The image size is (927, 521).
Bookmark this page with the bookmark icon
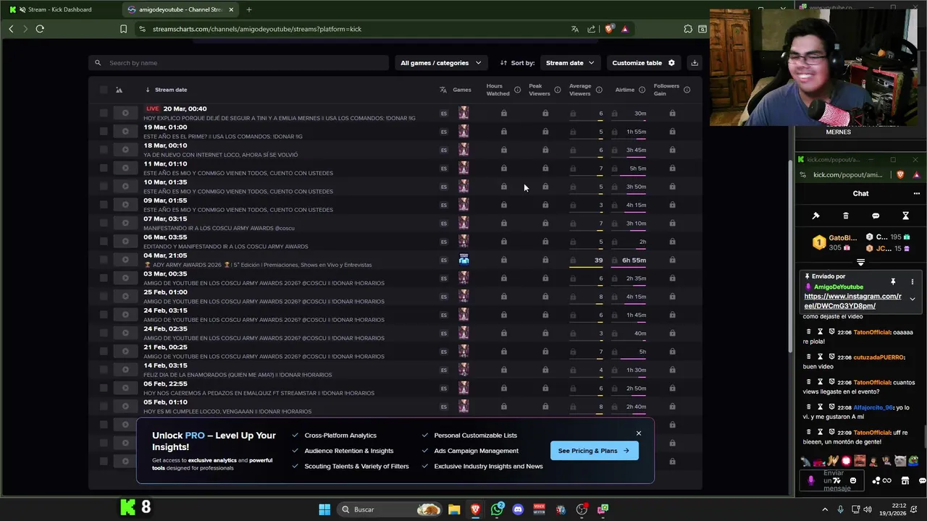click(123, 29)
